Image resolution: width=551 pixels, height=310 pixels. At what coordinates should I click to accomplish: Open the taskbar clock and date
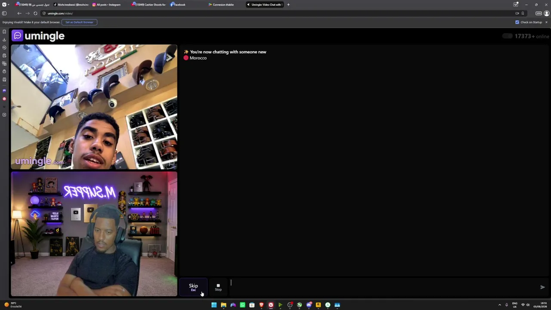click(540, 305)
